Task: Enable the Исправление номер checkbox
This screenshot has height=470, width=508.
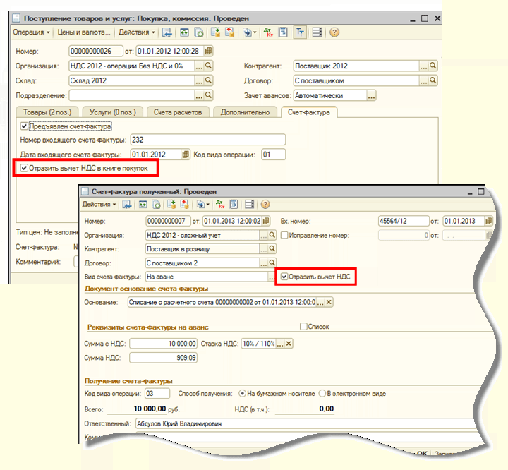Action: pyautogui.click(x=284, y=235)
